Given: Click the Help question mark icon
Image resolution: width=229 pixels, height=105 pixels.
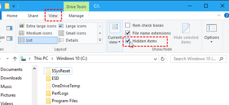Looking at the screenshot, I should tap(227, 15).
